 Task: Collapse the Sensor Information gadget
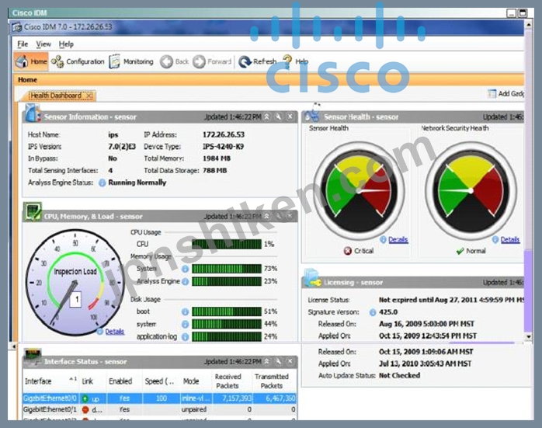click(267, 117)
